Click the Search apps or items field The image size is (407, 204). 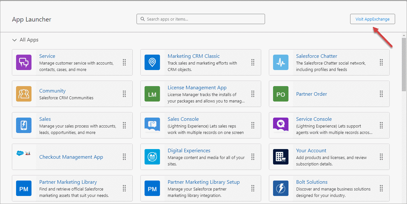coord(201,19)
